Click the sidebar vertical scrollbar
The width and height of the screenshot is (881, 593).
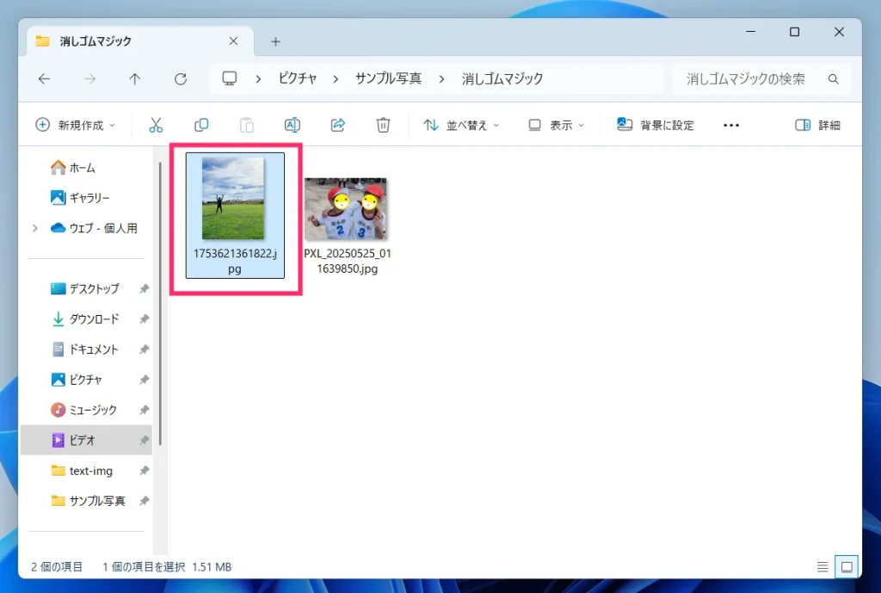[x=160, y=304]
